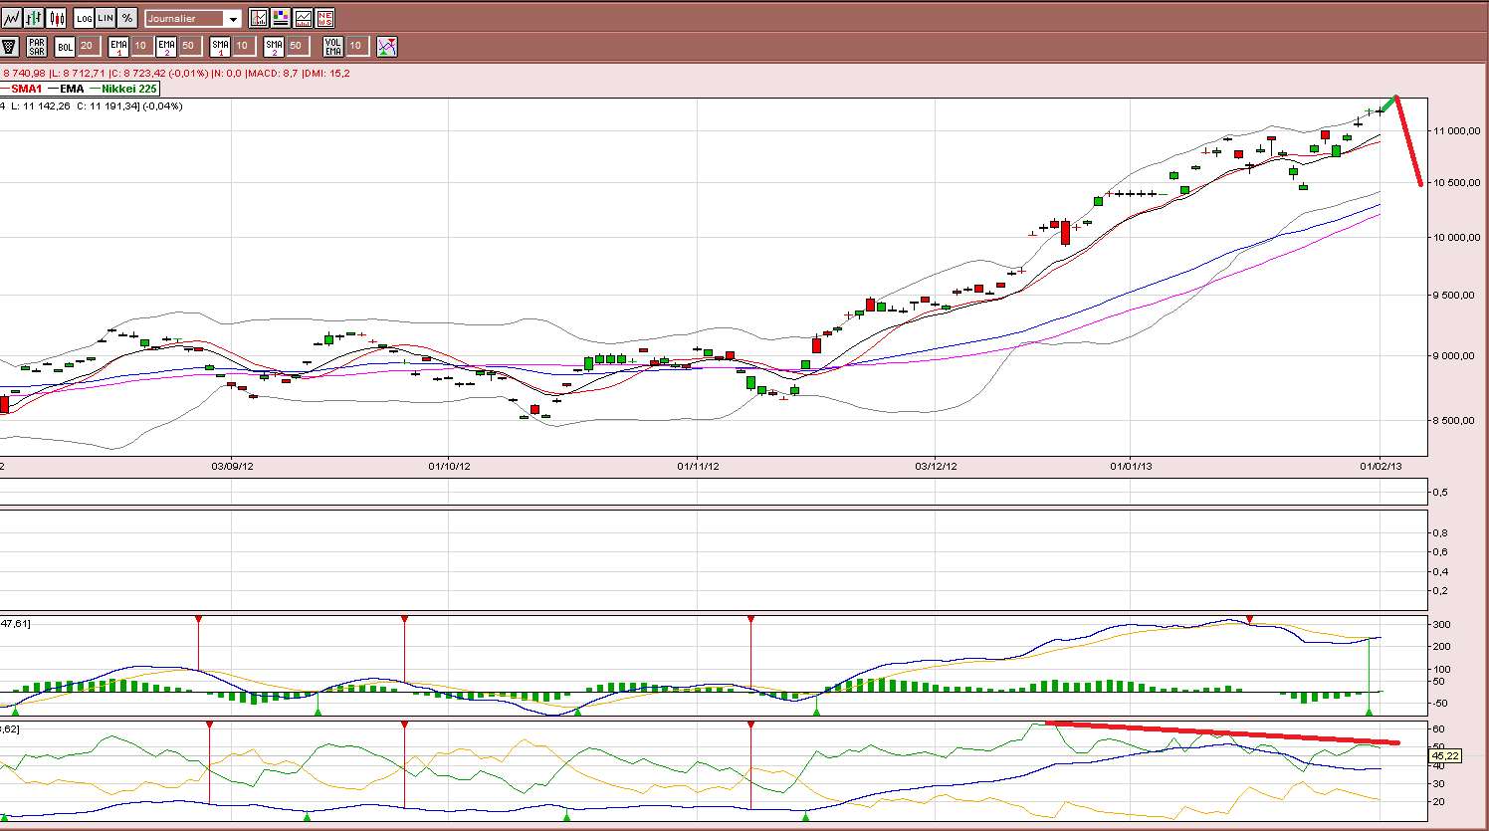This screenshot has width=1489, height=831.
Task: Click the SMA1 legend label
Action: click(27, 89)
